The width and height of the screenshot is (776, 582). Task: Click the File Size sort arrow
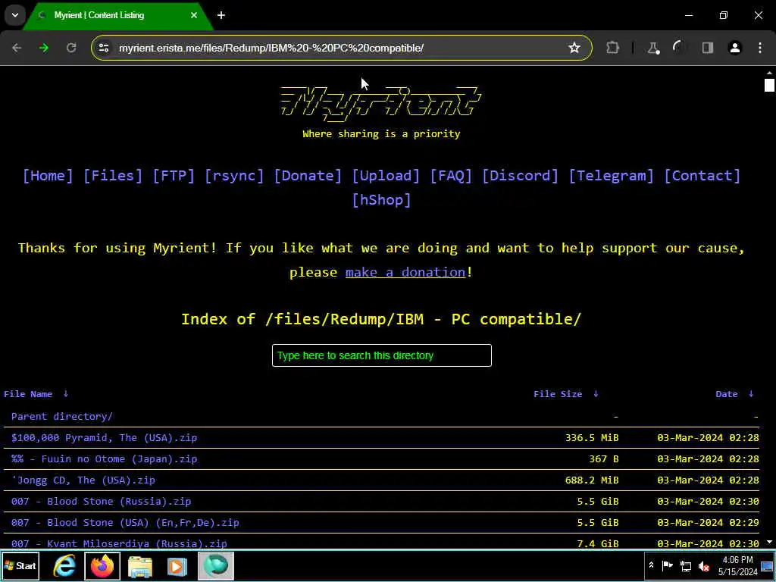pos(596,394)
